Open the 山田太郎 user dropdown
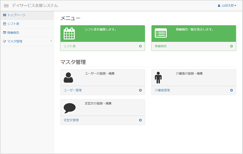Screen dimensions: 243x154 coord(227,6)
